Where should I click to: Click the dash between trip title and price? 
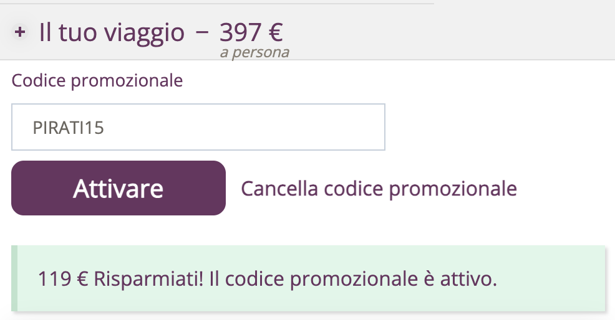click(201, 32)
